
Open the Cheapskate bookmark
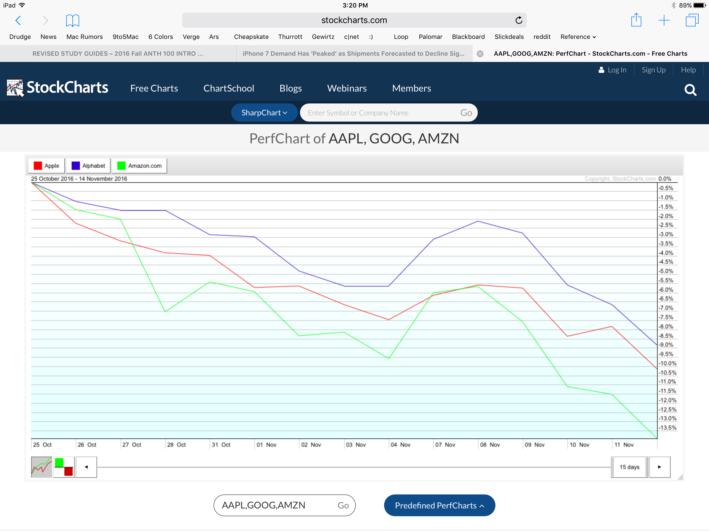[251, 37]
